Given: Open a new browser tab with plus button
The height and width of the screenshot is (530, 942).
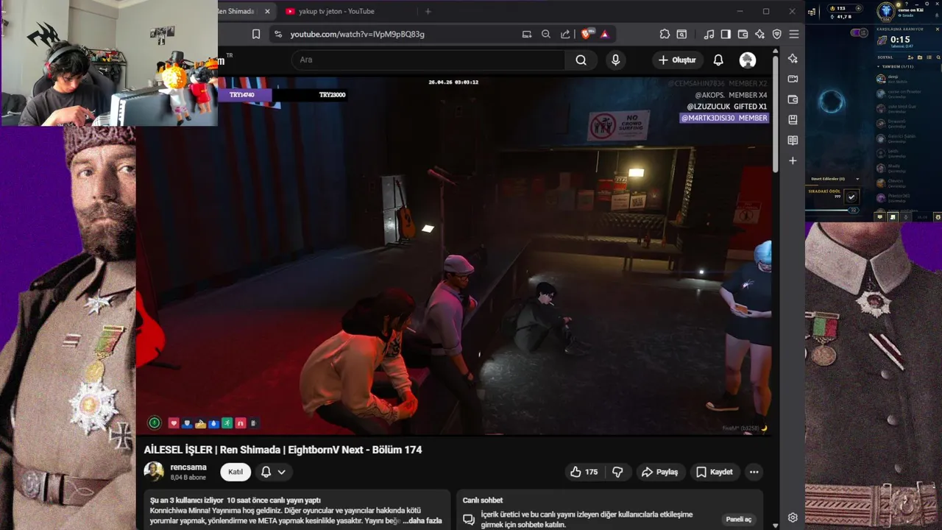Looking at the screenshot, I should (428, 11).
